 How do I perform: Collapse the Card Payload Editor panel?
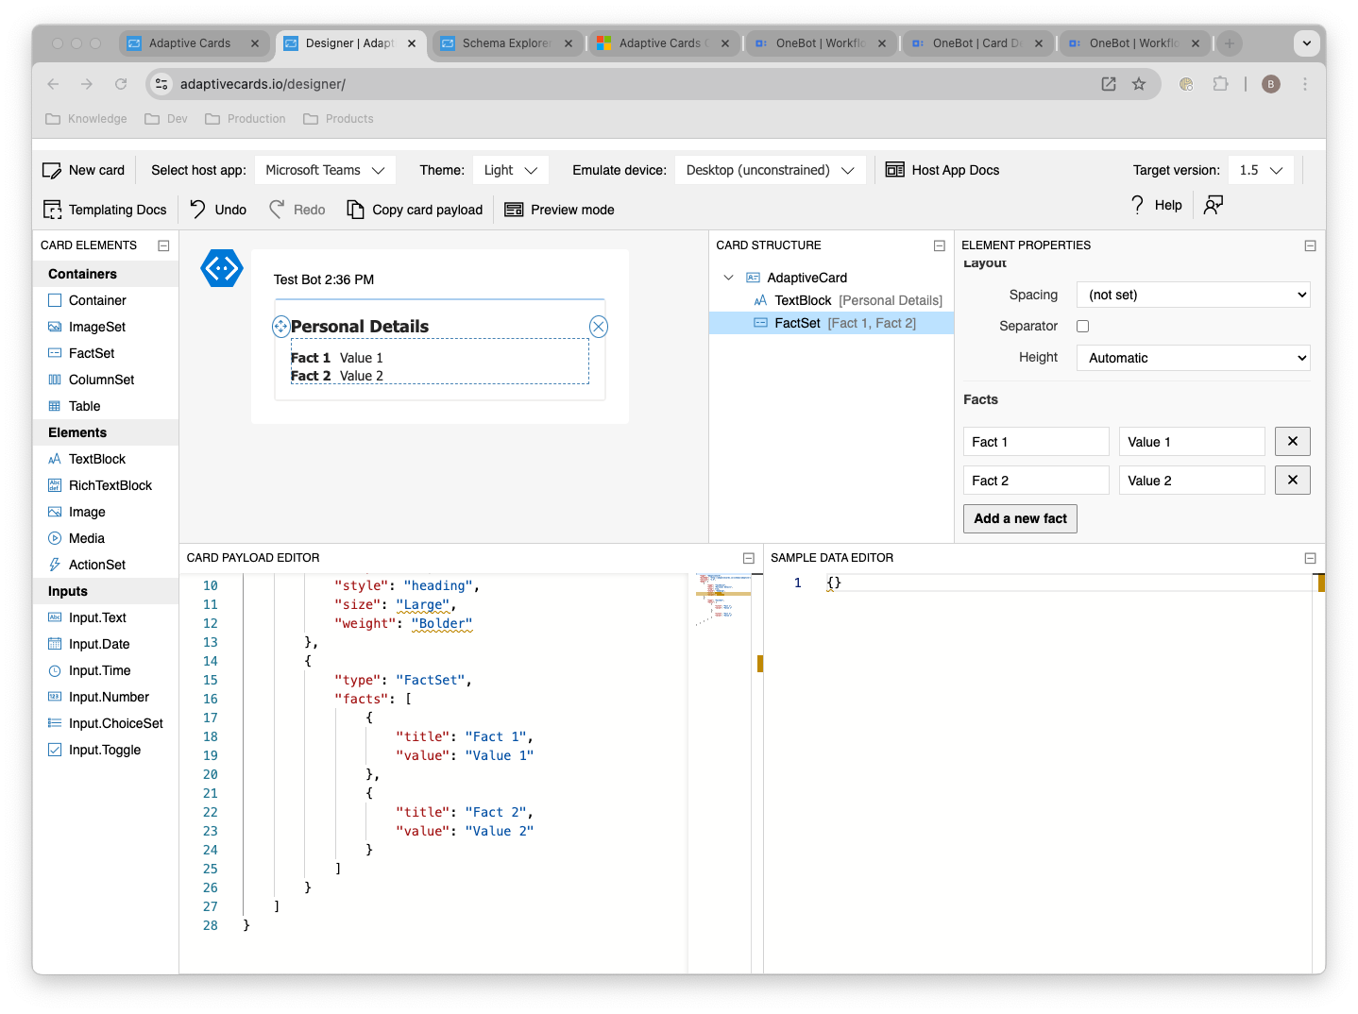coord(749,558)
